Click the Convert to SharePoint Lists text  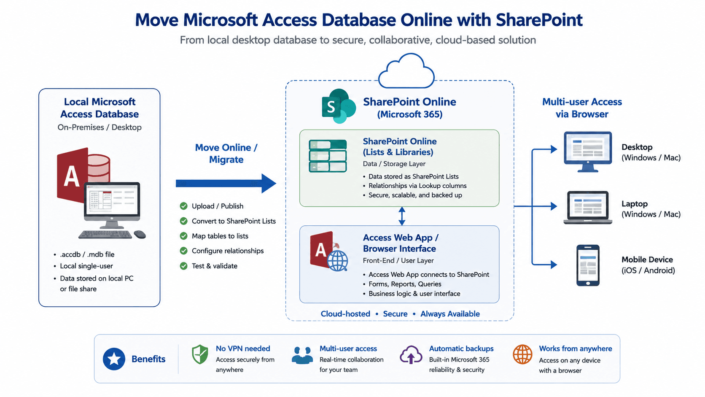point(234,221)
